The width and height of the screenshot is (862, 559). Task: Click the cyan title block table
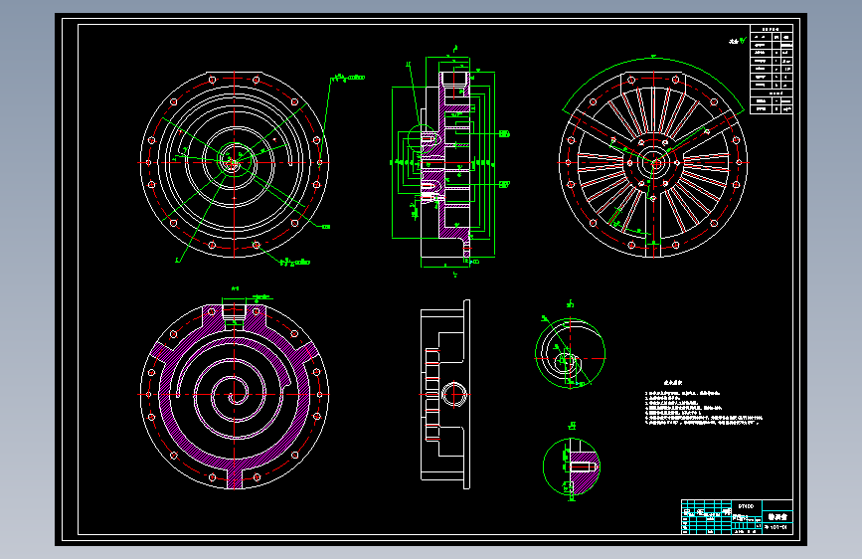(737, 516)
